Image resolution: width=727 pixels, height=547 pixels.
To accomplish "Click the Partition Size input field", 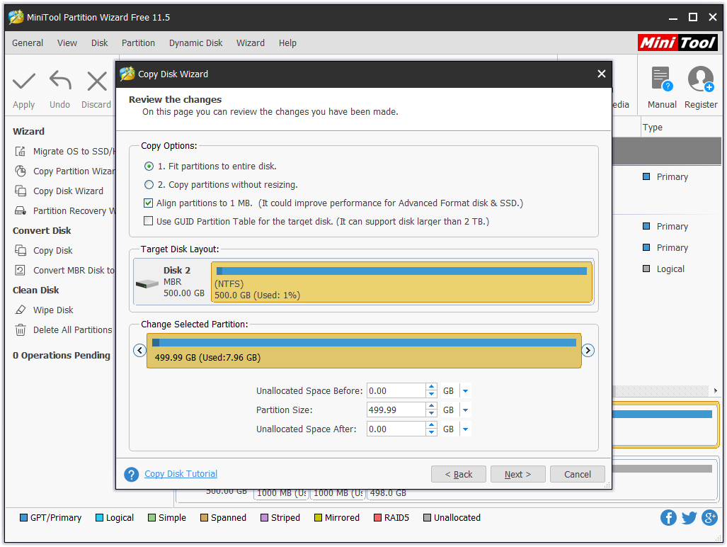I will (396, 410).
